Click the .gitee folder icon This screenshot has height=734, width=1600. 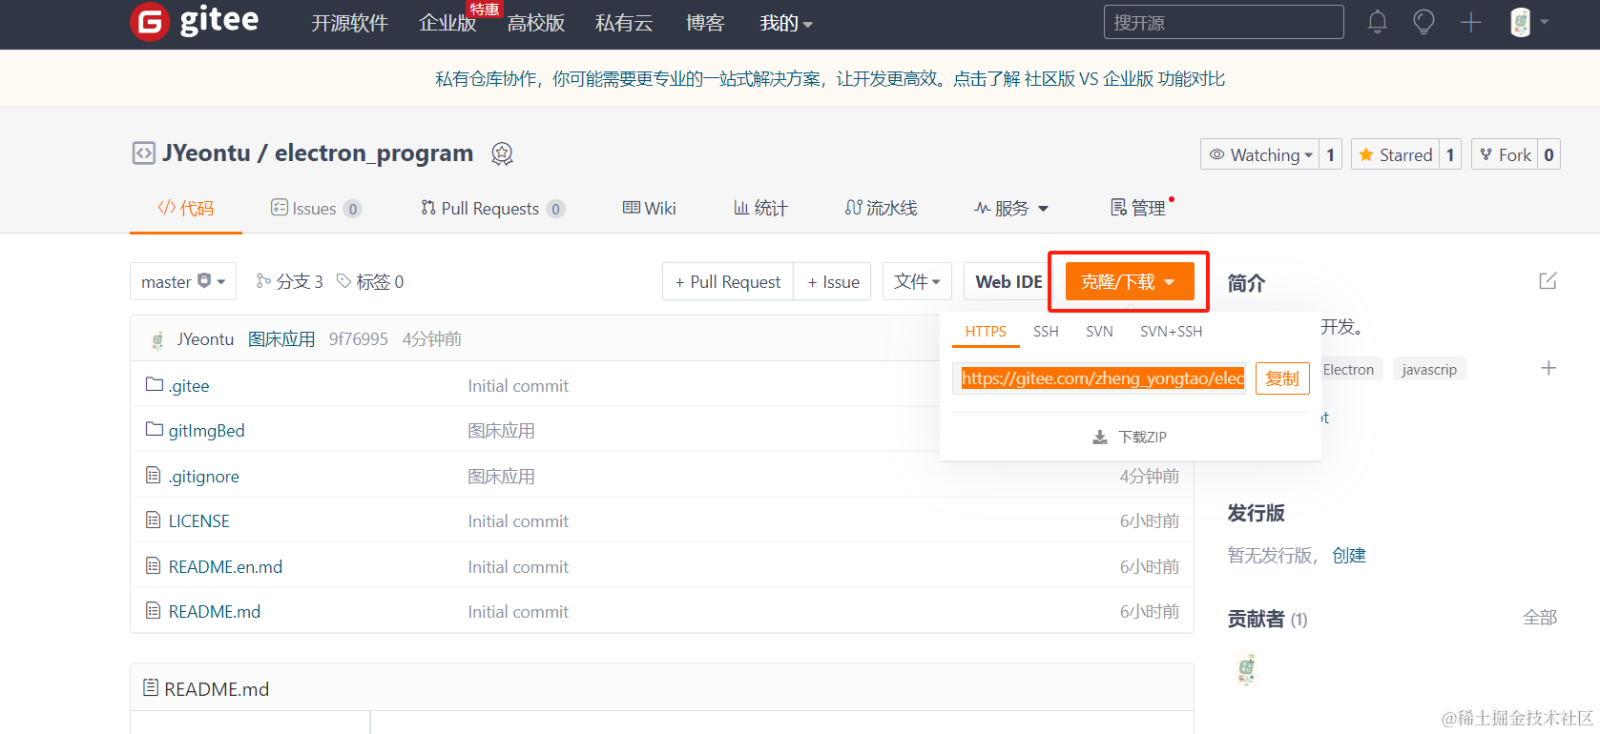[154, 384]
